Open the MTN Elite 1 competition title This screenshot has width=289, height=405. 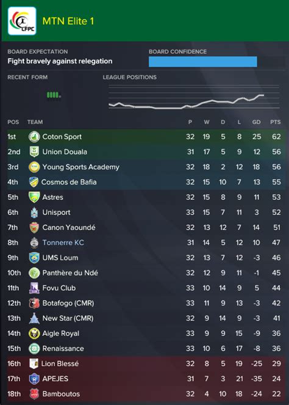pos(68,21)
